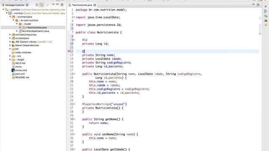Collapse the model package
The width and height of the screenshot is (269, 151).
17,24
